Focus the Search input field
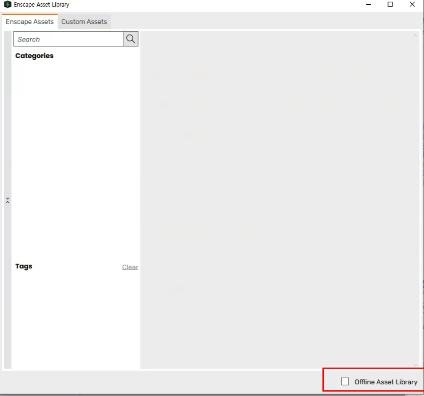 (69, 39)
